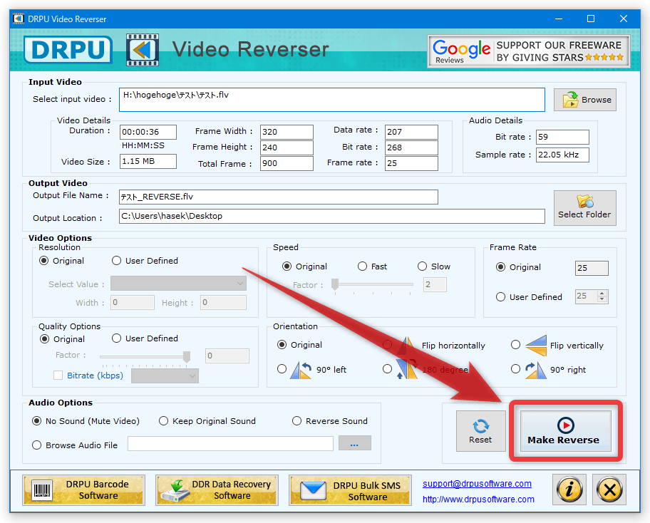The image size is (650, 523).
Task: Click the Duration field showing 00:00:36
Action: (148, 133)
